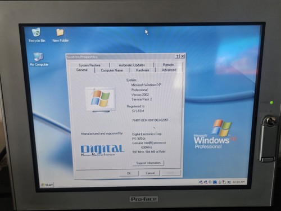Switch to the Automatic Updates tab
This screenshot has width=281, height=211.
tap(132, 65)
